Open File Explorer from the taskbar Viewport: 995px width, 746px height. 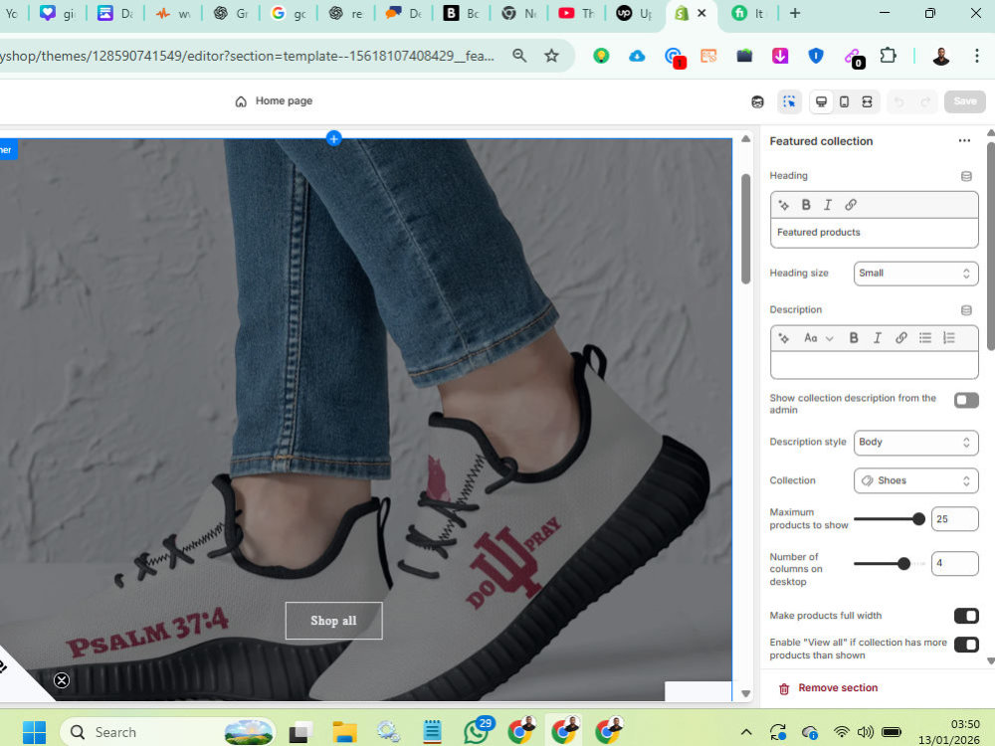(344, 732)
